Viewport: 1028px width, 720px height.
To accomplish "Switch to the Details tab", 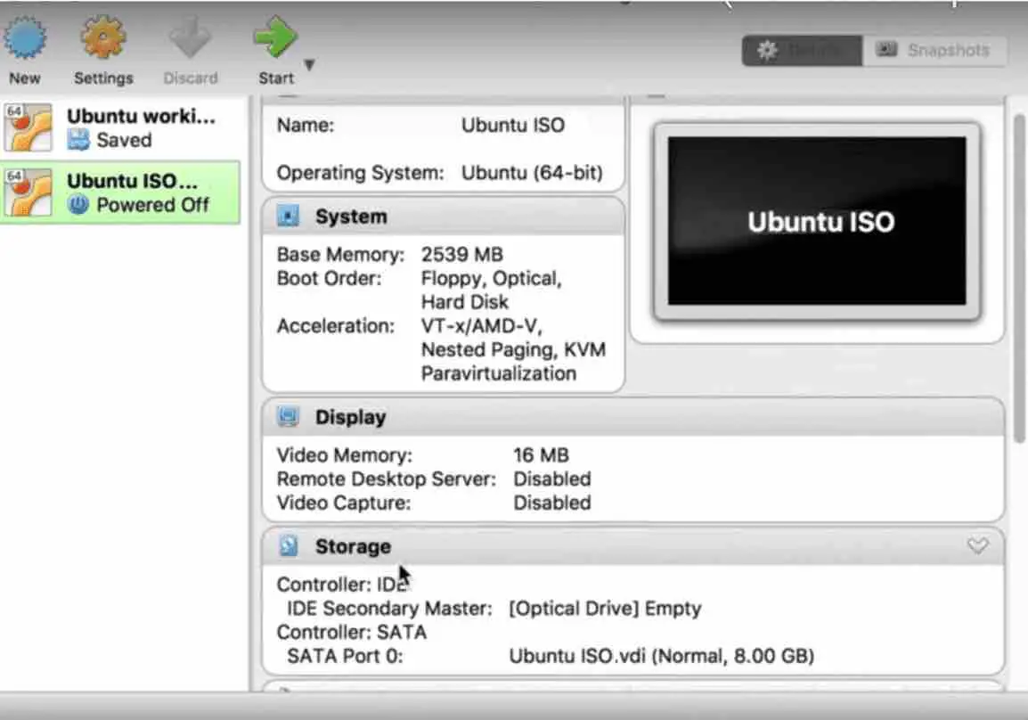I will click(802, 51).
